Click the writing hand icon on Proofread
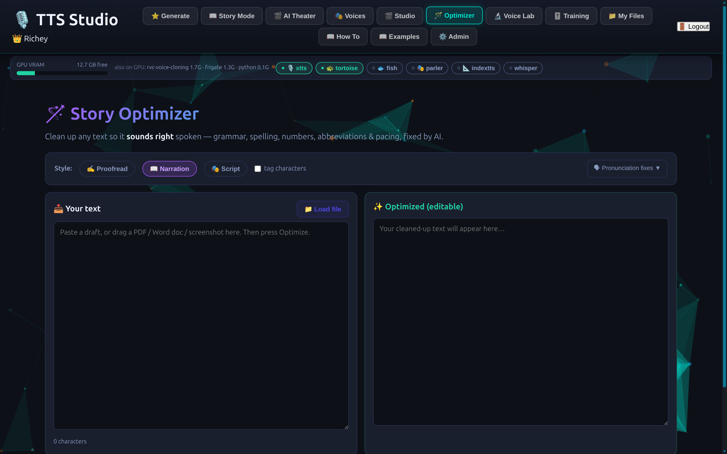This screenshot has width=727, height=454. point(91,169)
